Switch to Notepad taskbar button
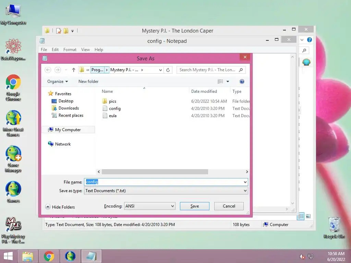Image resolution: width=351 pixels, height=263 pixels. [x=91, y=256]
